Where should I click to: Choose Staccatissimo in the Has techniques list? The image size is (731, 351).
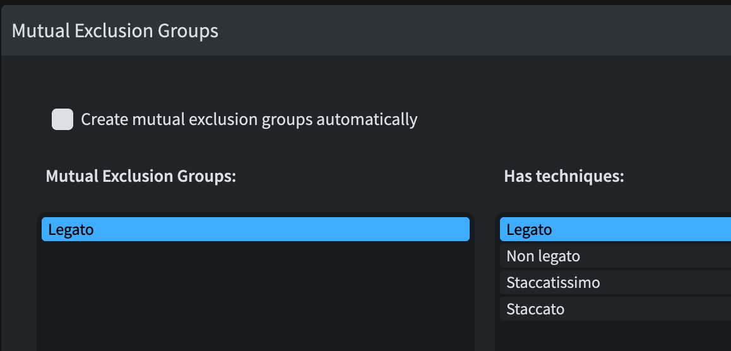click(x=553, y=283)
